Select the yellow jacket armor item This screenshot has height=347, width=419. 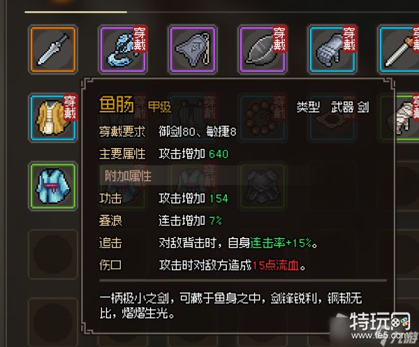[x=53, y=117]
